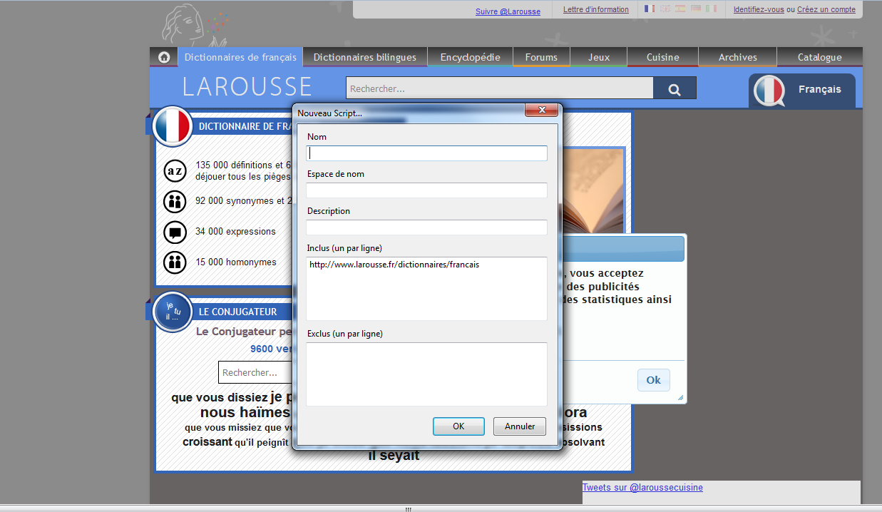The width and height of the screenshot is (882, 512).
Task: Open the Forums tab
Action: tap(542, 57)
